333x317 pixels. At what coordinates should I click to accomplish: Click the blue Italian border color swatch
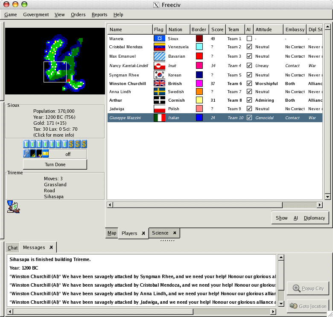coord(199,117)
